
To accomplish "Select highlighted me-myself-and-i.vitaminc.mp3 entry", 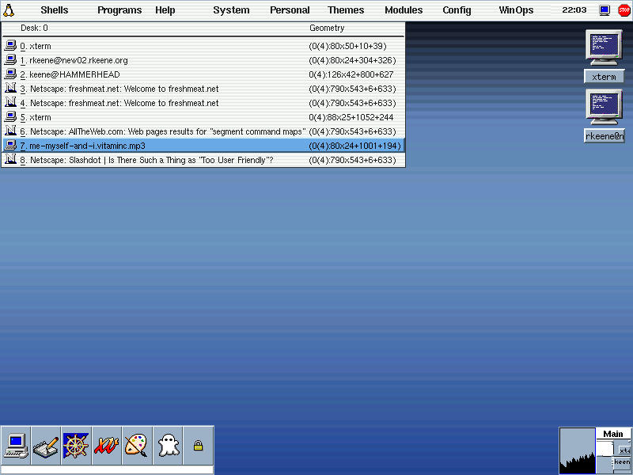I will tap(203, 146).
